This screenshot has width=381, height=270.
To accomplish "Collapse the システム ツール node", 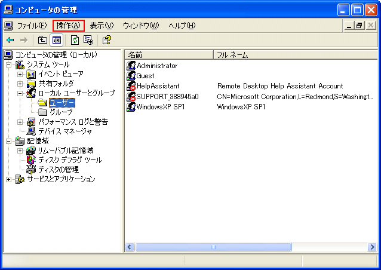I will tap(8, 65).
